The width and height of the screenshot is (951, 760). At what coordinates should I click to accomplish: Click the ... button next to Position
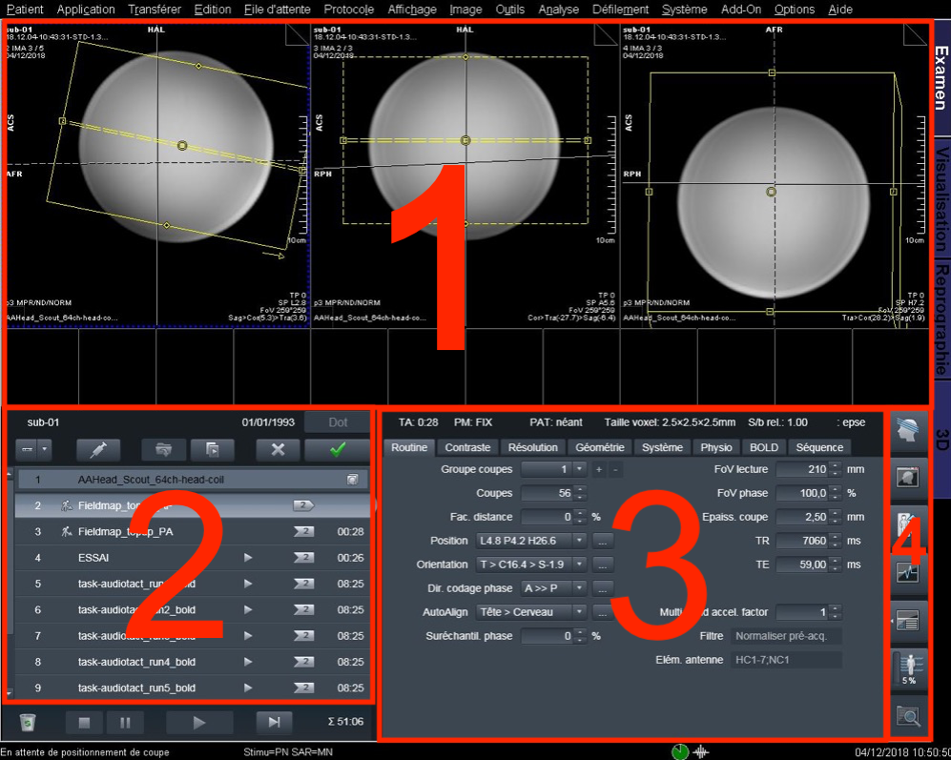tap(602, 540)
